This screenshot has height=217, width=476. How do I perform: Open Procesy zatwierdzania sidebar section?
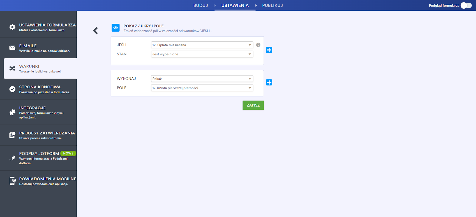38,135
